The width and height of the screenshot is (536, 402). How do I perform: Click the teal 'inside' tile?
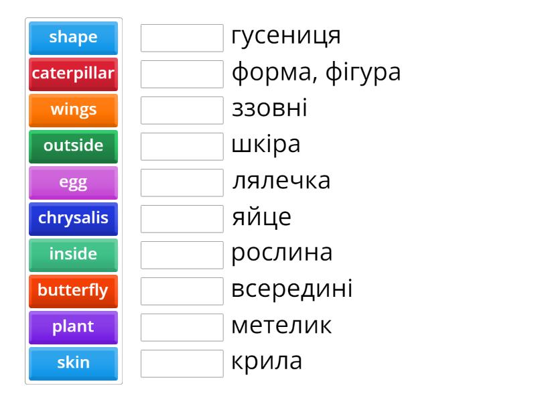tap(74, 255)
